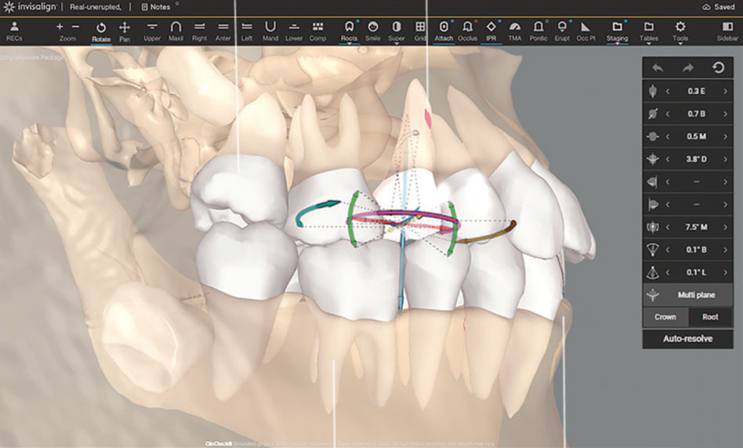This screenshot has width=743, height=448.
Task: Click the pink attachment on the canine root
Action: point(427,119)
